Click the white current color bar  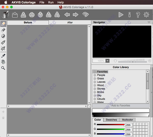coord(121,111)
